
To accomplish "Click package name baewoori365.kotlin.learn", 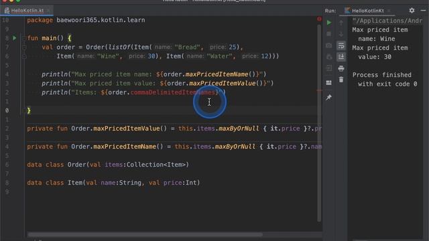I will (101, 20).
